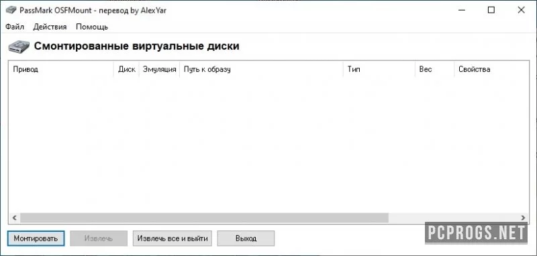Image resolution: width=537 pixels, height=256 pixels.
Task: Click the Монтировать button
Action: [x=36, y=238]
